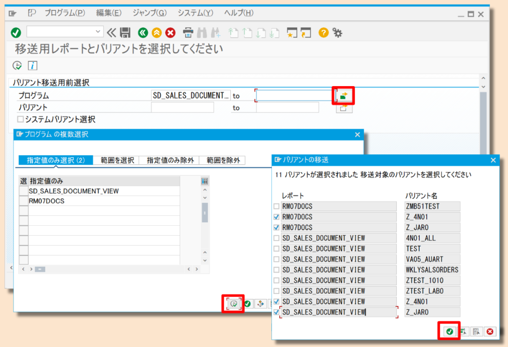
Task: Click the blue Information icon
Action: click(x=32, y=65)
